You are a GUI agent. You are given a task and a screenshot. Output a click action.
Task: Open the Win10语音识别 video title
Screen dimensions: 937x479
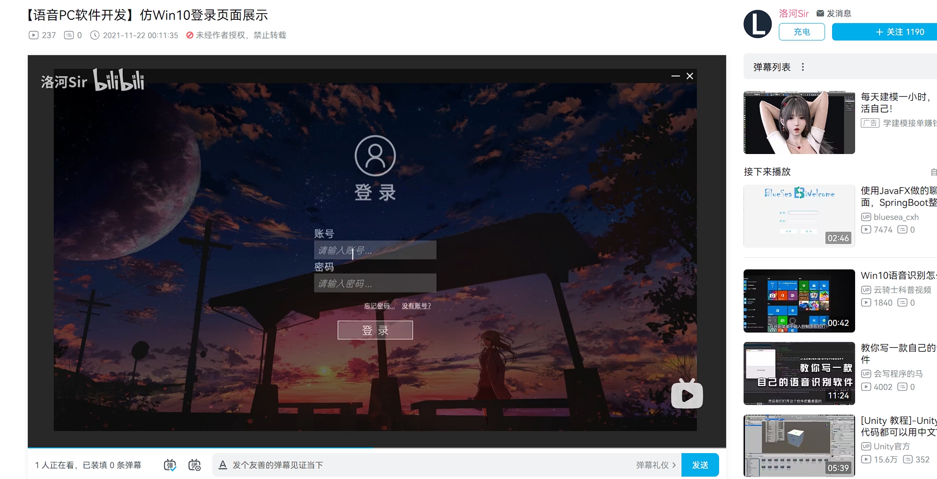click(x=899, y=275)
